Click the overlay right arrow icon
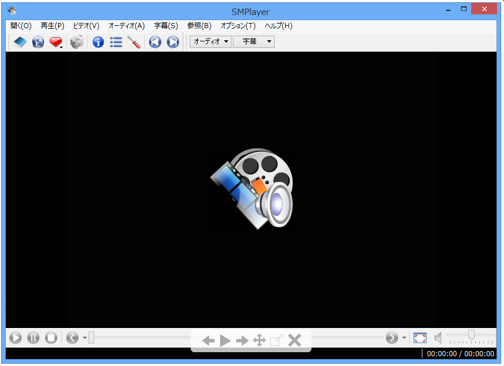Screen dimensions: 504x366 click(242, 340)
